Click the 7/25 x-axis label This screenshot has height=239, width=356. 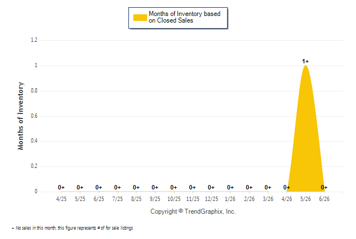pyautogui.click(x=117, y=199)
